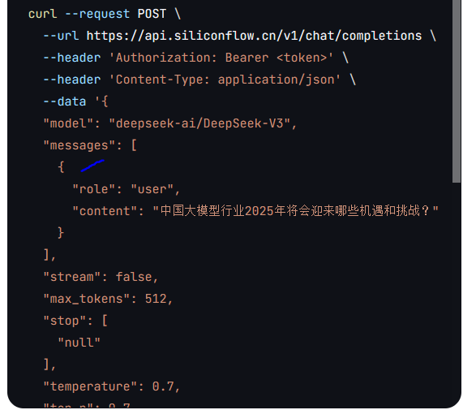
Task: Click the "stop" key
Action: (x=64, y=321)
